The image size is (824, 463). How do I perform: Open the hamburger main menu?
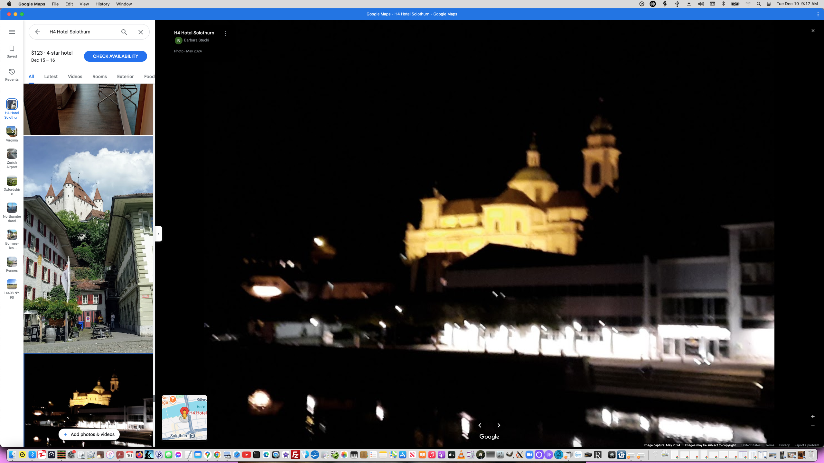(12, 32)
